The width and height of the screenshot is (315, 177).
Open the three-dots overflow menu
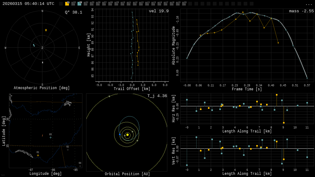coord(309,4)
